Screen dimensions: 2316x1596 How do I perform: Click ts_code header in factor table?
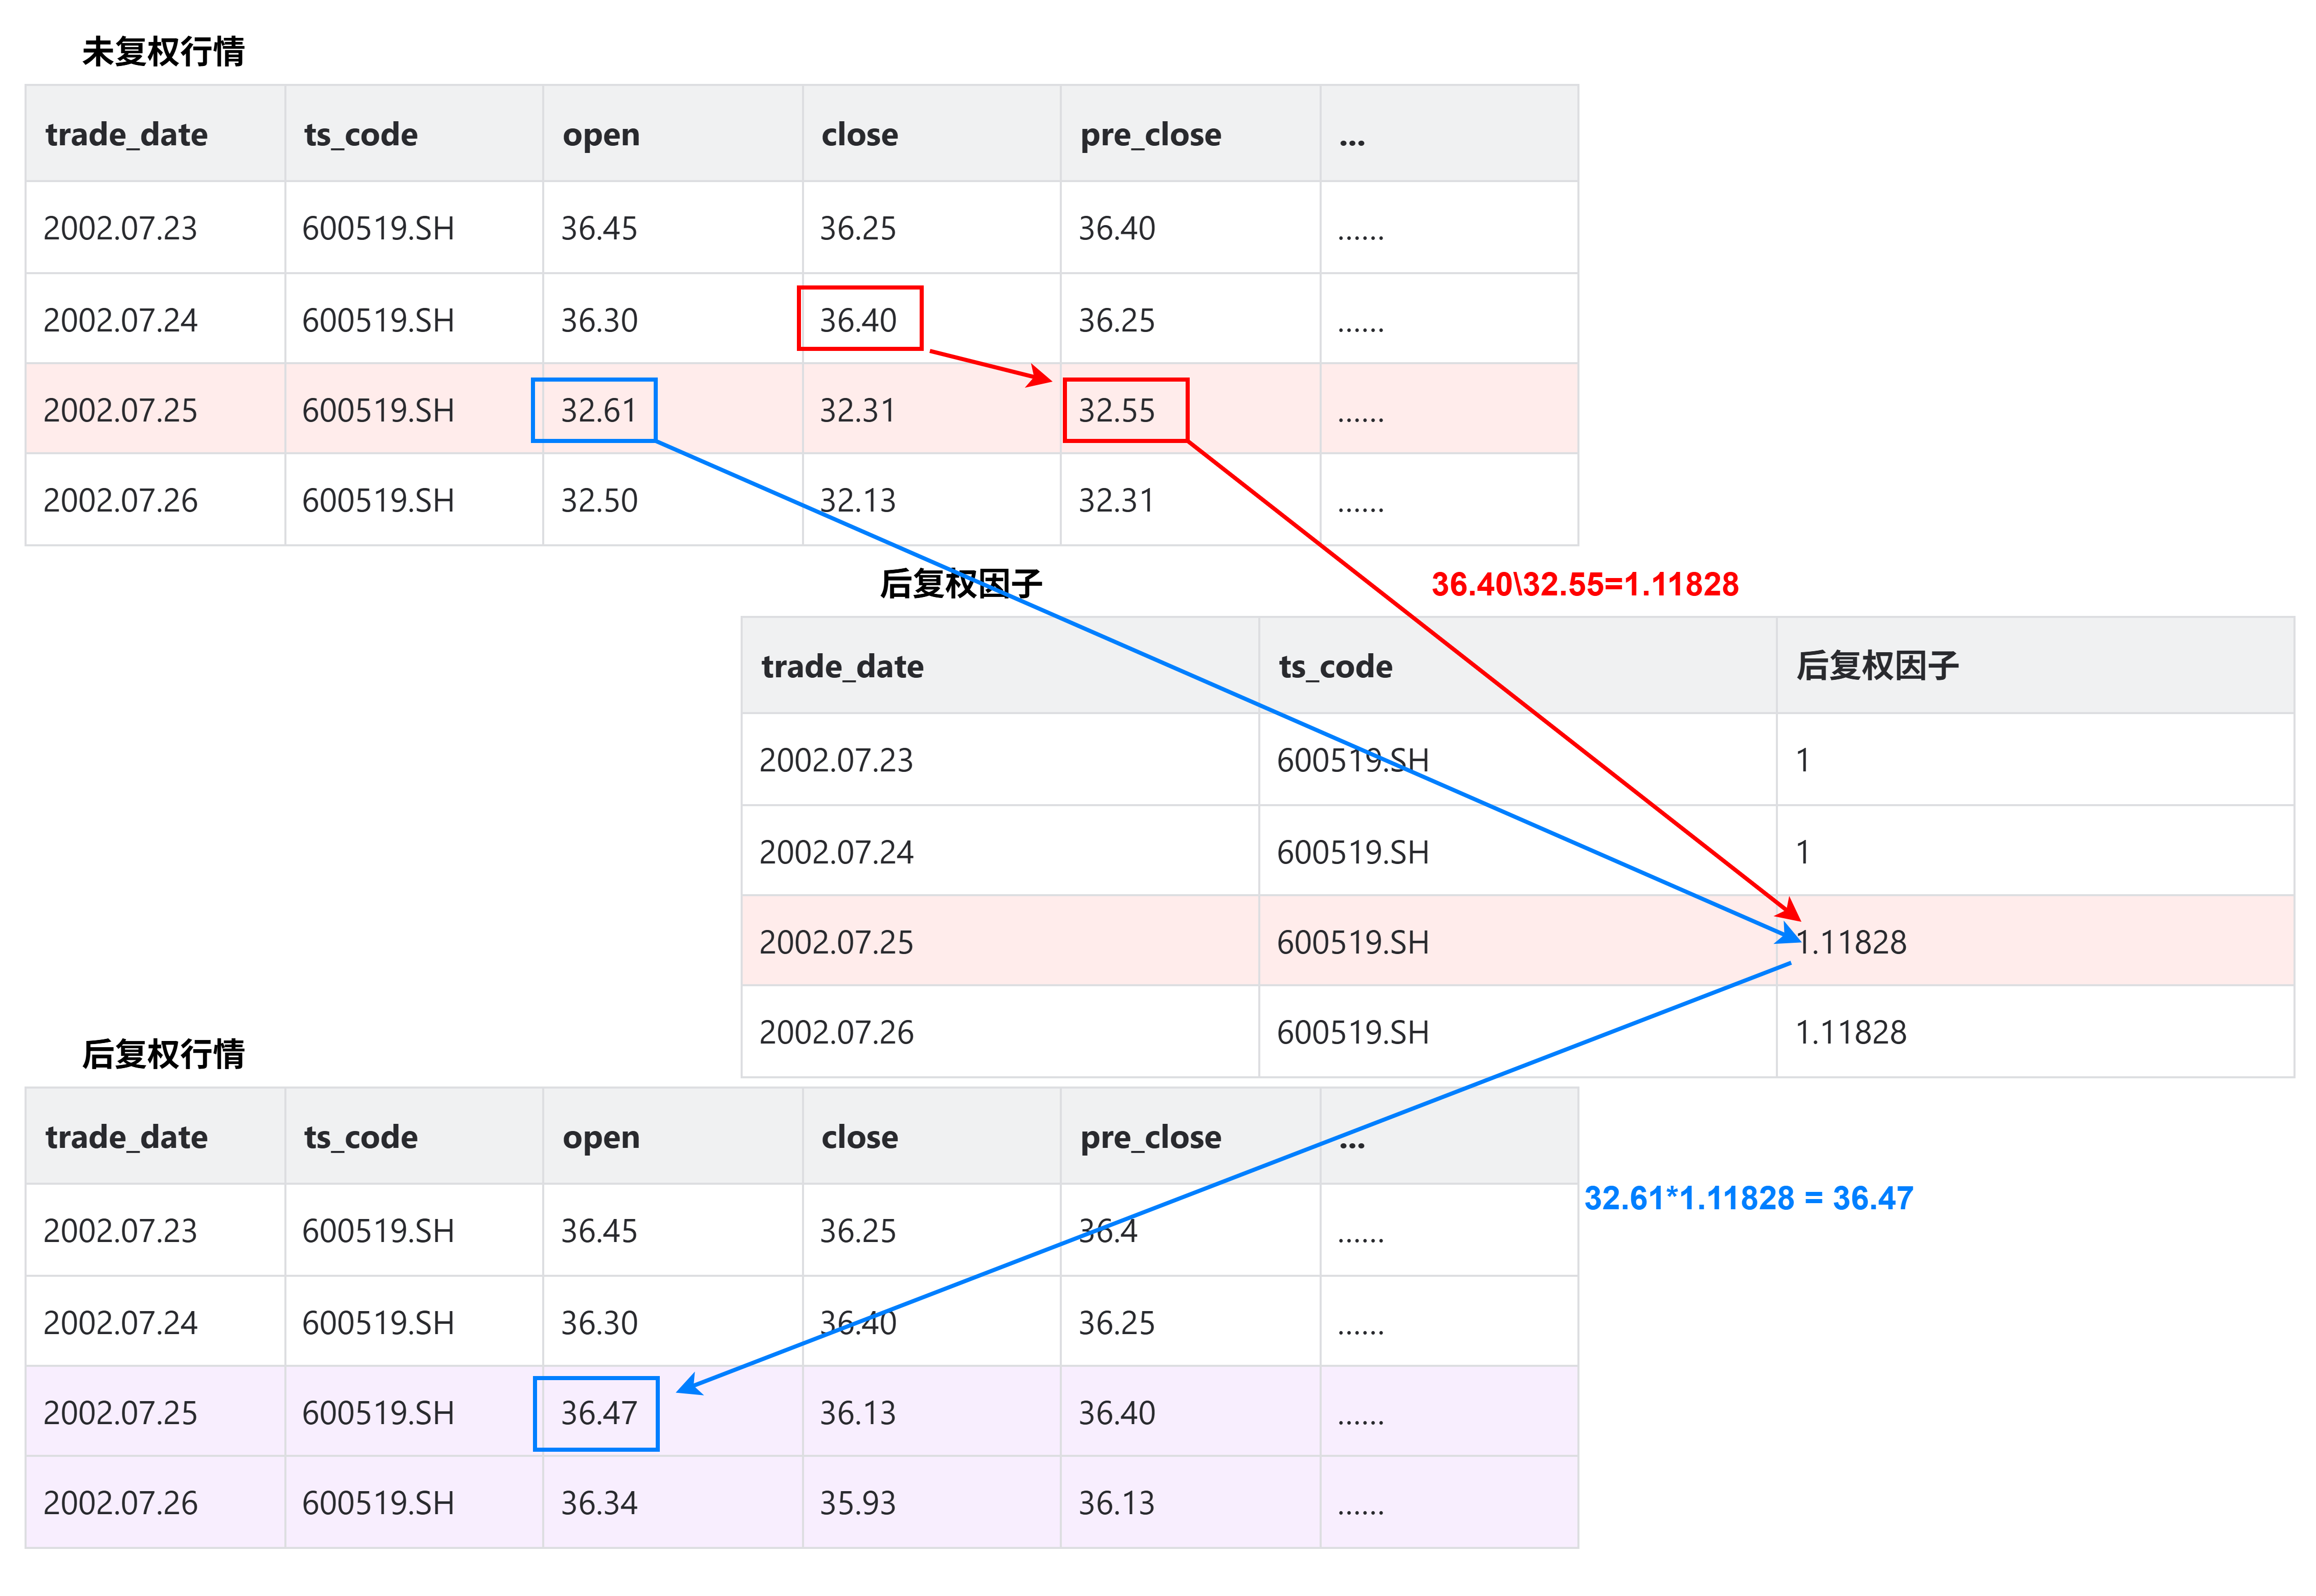point(1335,666)
